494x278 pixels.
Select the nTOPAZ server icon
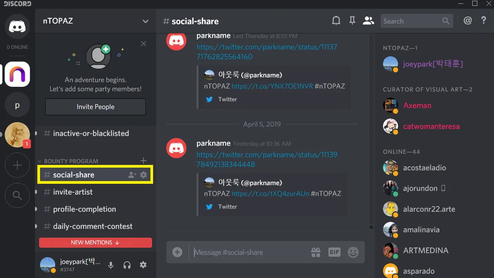17,74
